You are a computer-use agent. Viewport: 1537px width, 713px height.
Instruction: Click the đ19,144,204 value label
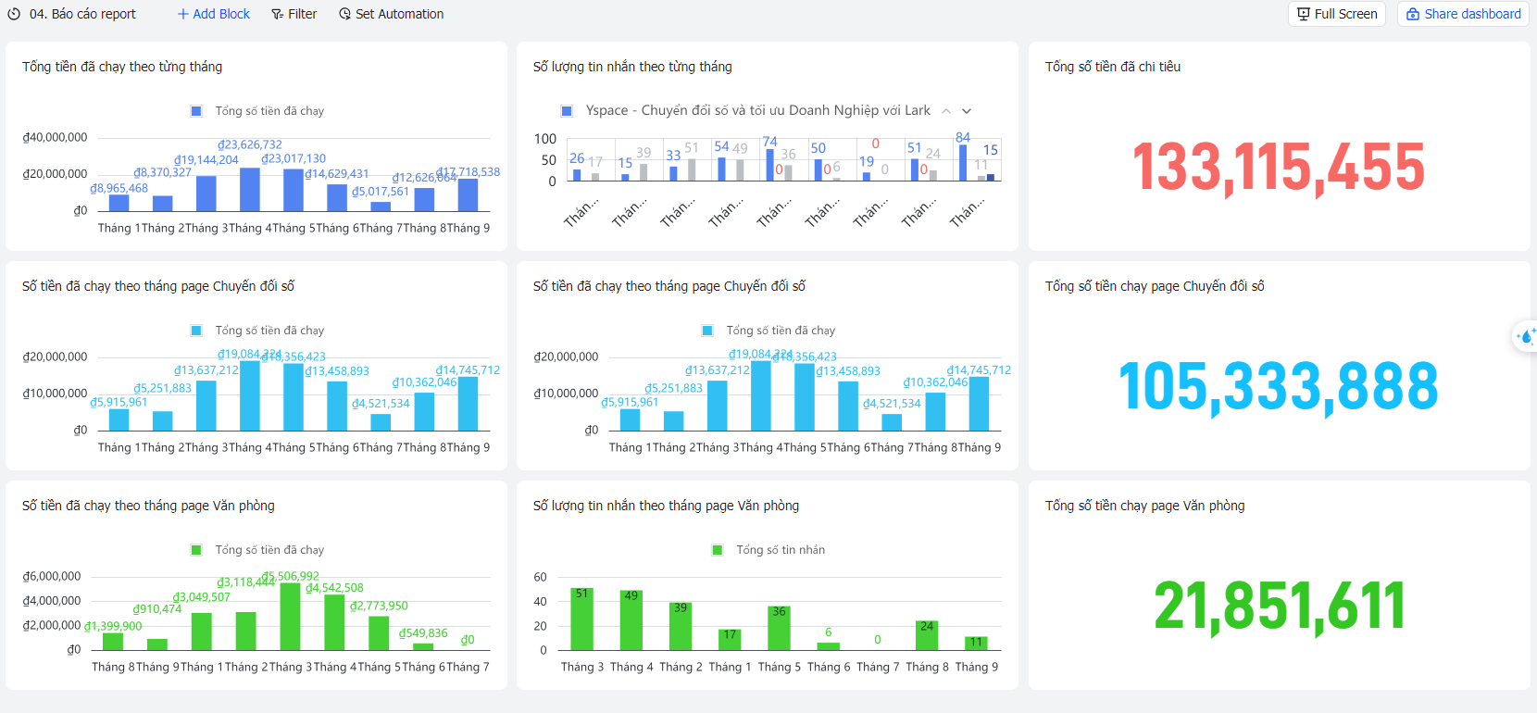click(x=206, y=160)
